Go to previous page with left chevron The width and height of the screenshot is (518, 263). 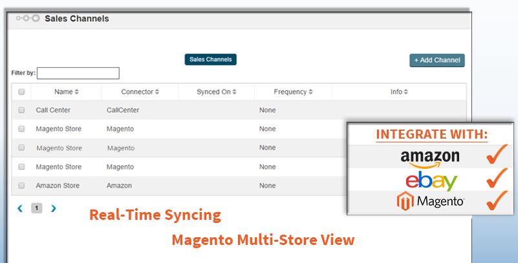tap(20, 208)
